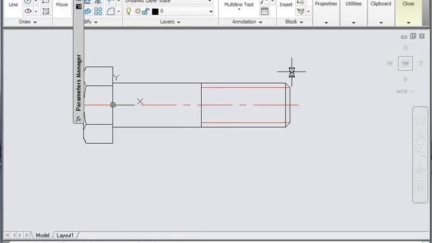Click the Parameters Manager properties icon at top
Image resolution: width=432 pixels, height=243 pixels.
coord(79,6)
